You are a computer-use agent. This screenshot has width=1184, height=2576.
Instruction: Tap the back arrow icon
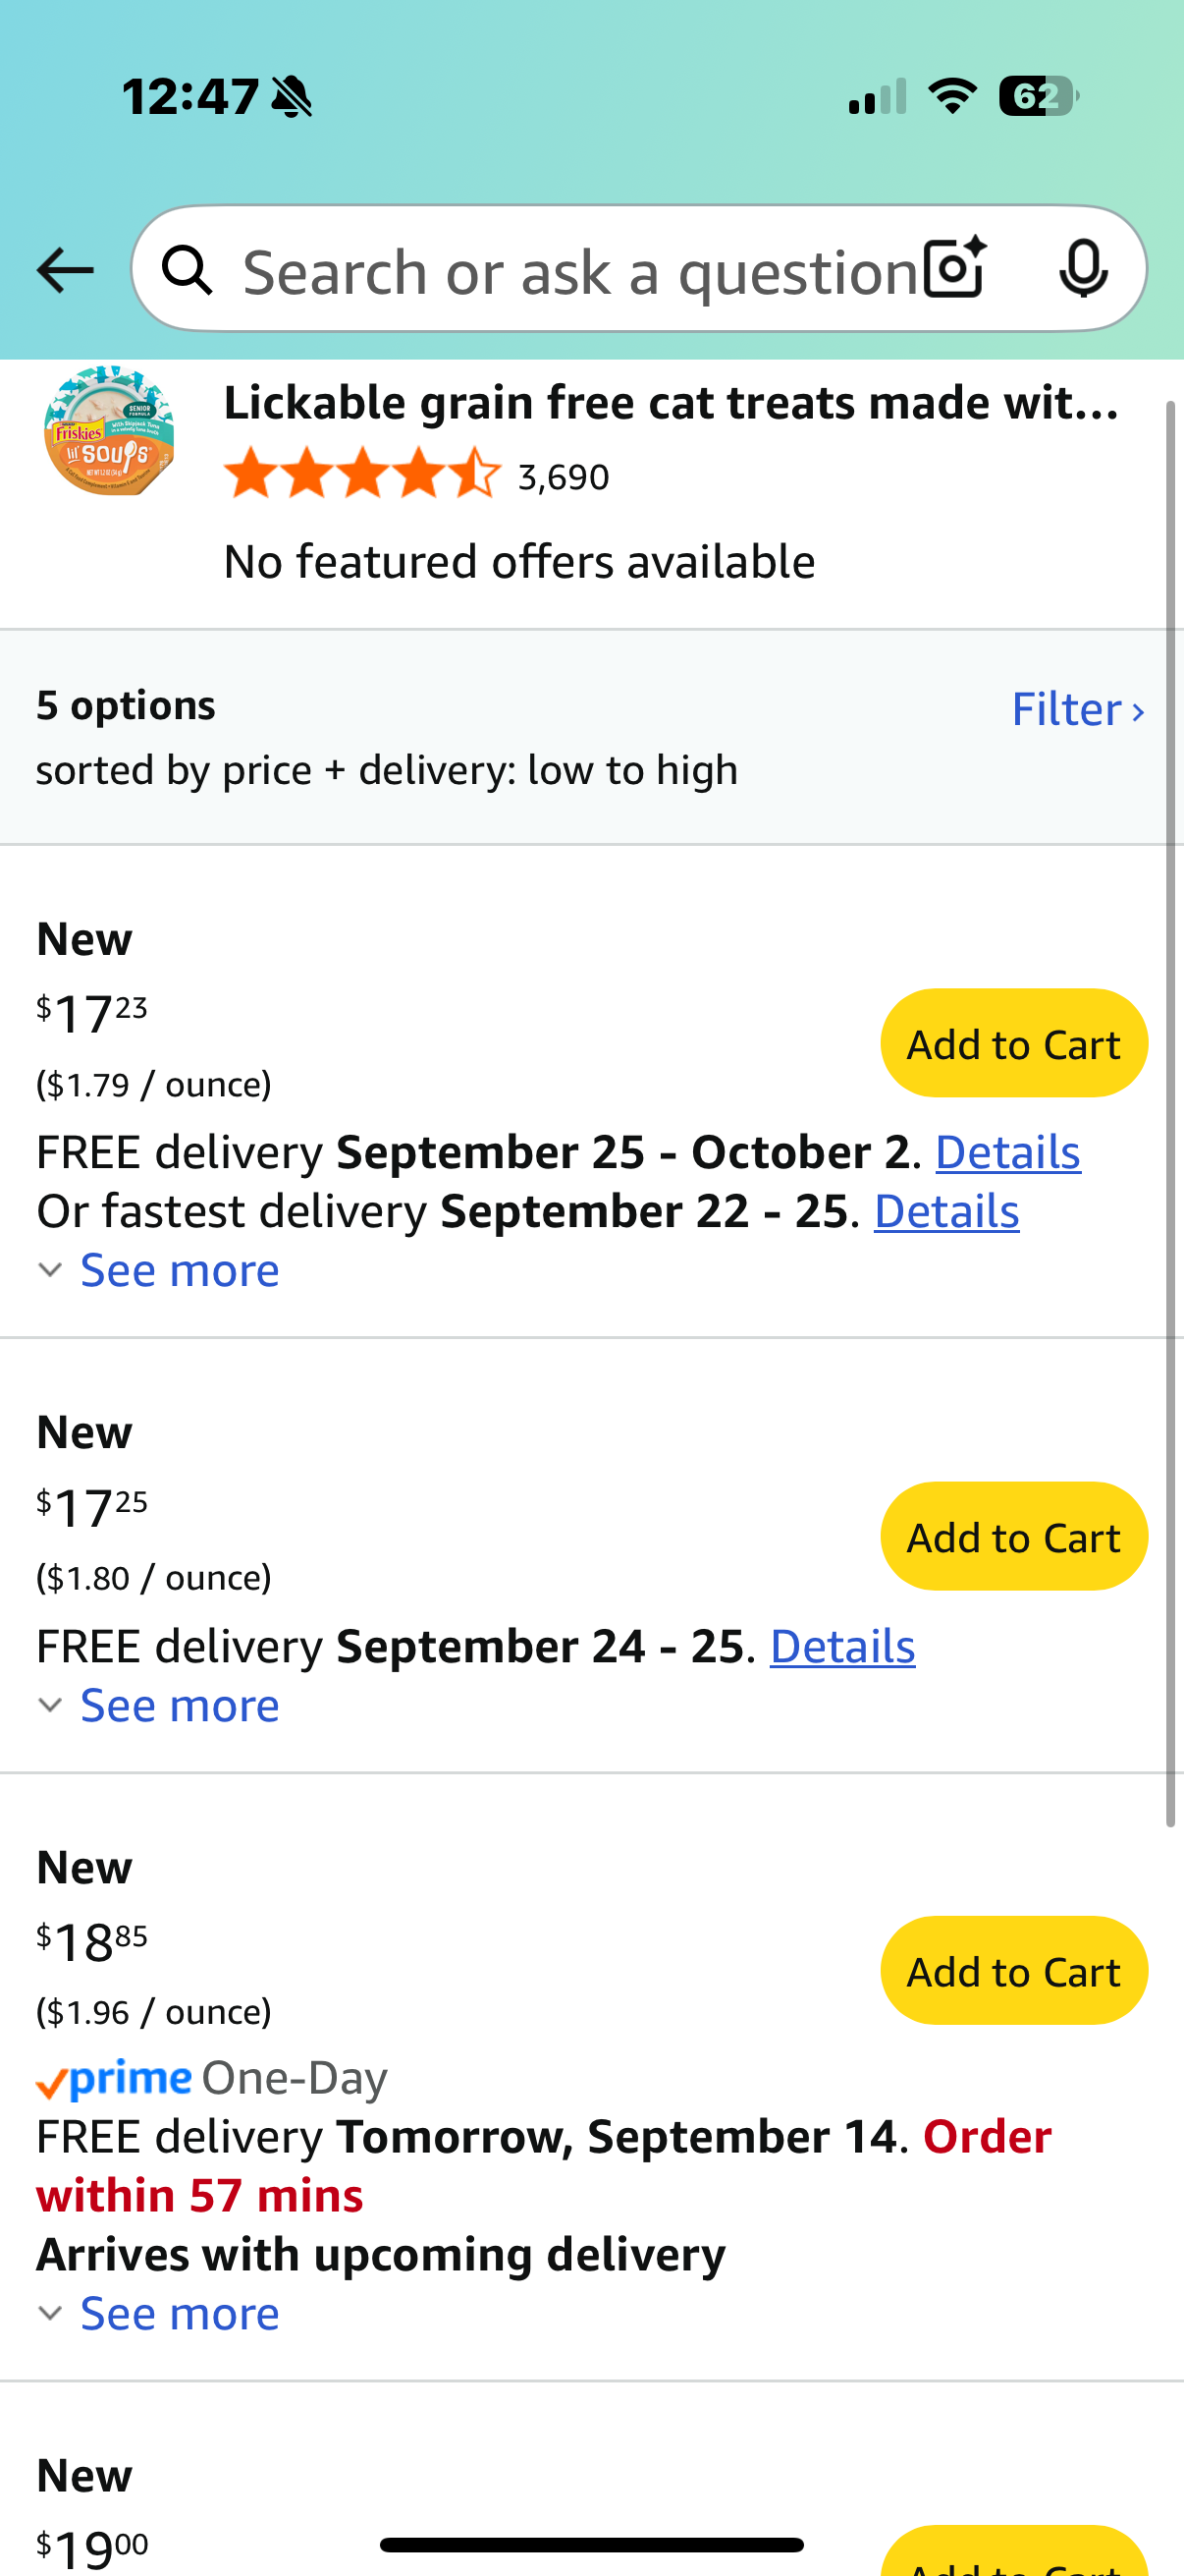tap(65, 270)
